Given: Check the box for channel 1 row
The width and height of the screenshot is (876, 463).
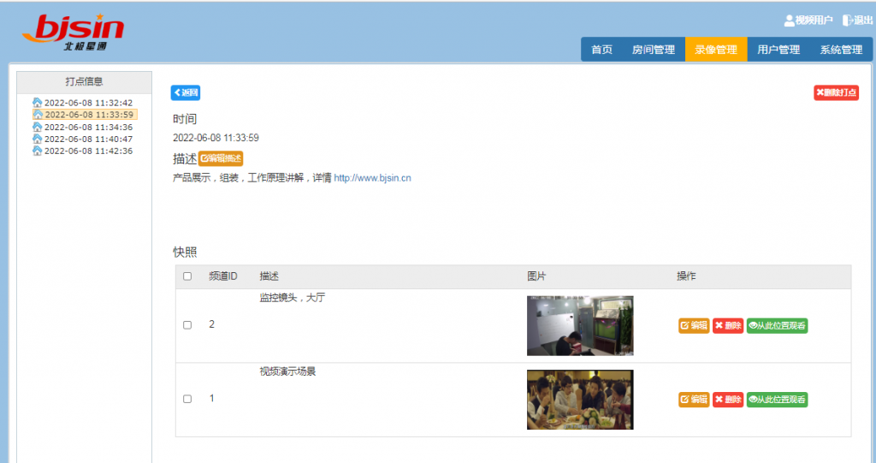Looking at the screenshot, I should [187, 399].
